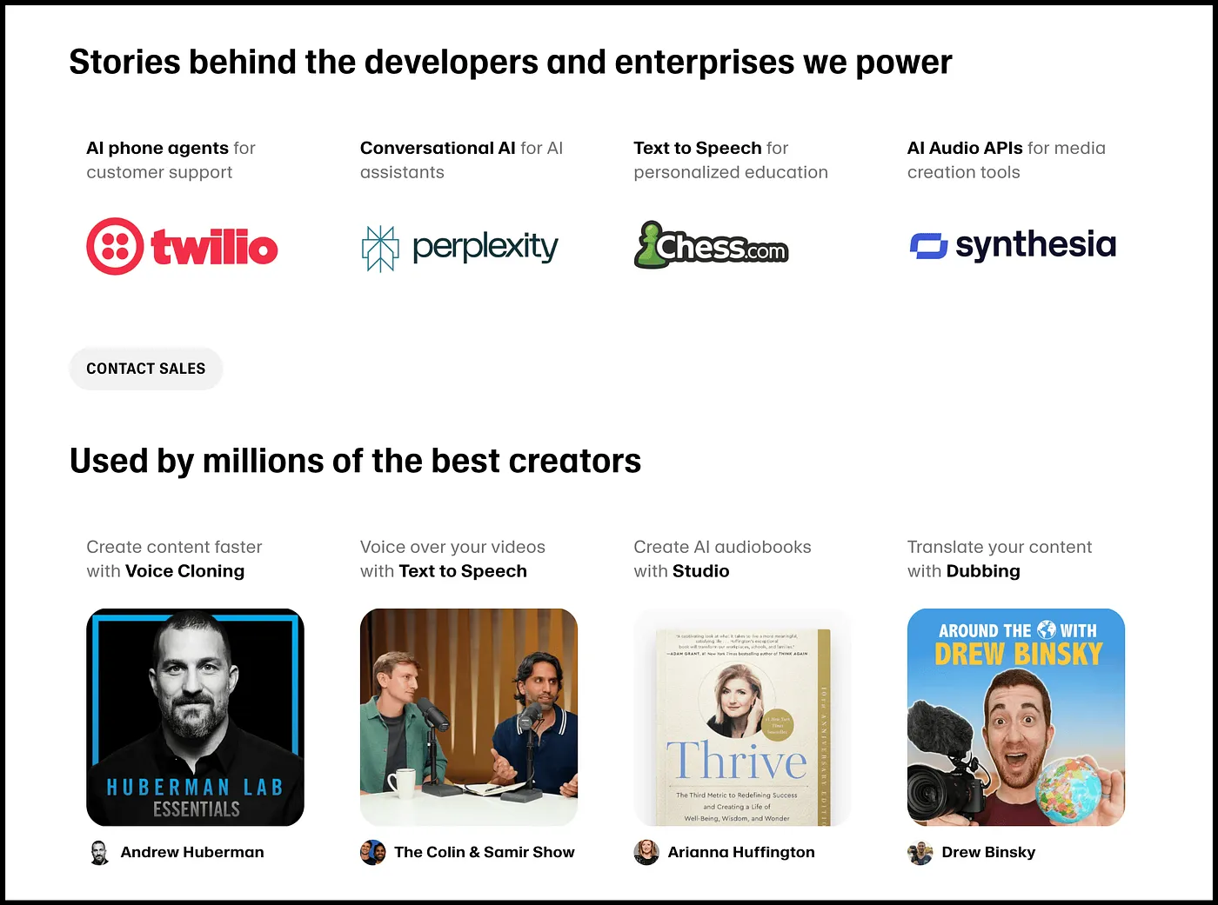Open the Colin & Samir Show thumbnail
Screen dimensions: 1218x905
click(469, 717)
